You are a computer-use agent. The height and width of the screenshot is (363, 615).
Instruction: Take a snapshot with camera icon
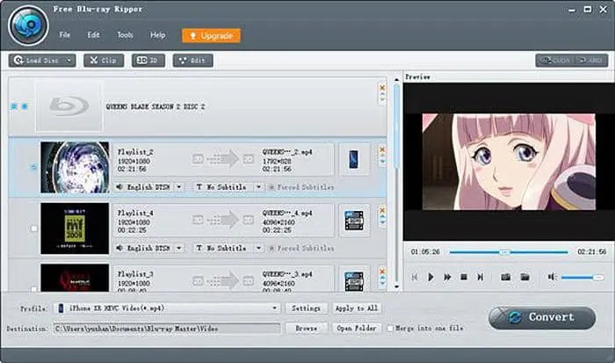506,277
